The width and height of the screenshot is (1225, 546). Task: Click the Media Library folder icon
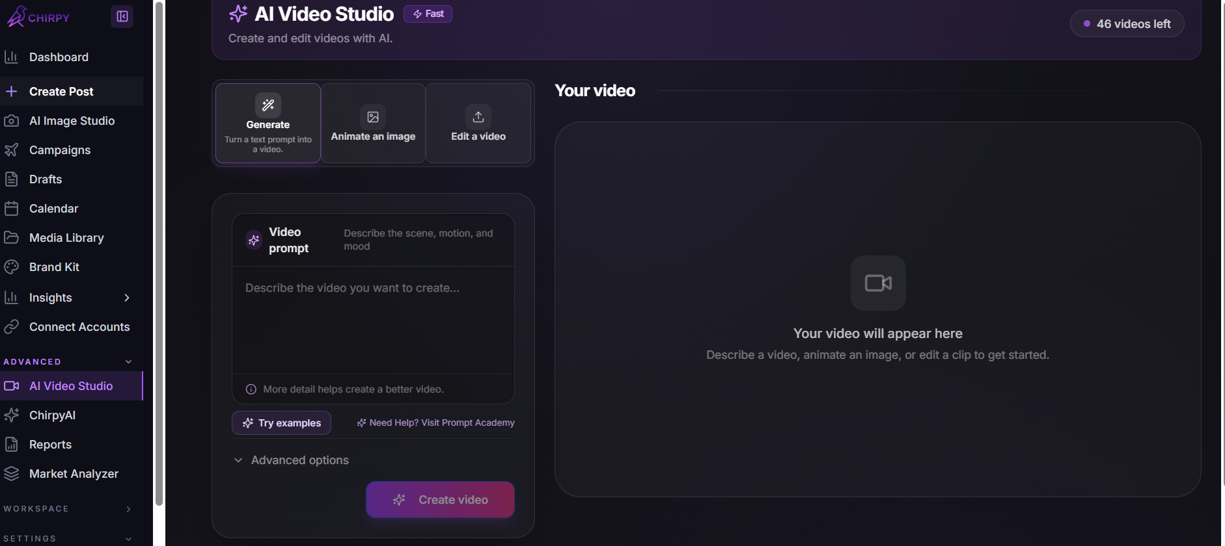pyautogui.click(x=11, y=237)
